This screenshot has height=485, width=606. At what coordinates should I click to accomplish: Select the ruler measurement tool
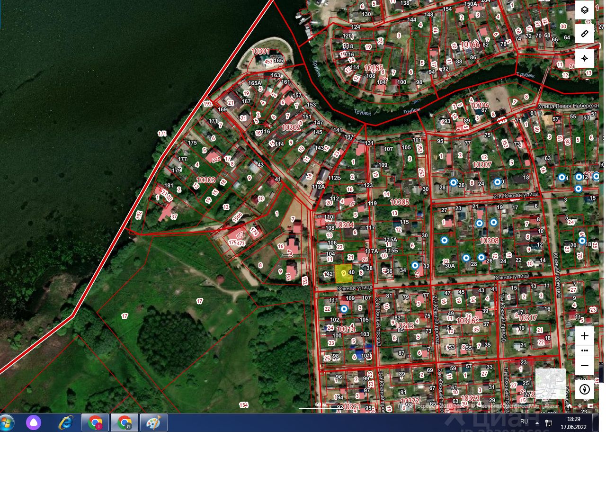[585, 34]
